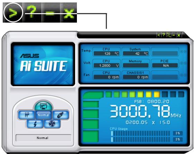
Task: Click the Temp. row label
Action: pos(87,51)
